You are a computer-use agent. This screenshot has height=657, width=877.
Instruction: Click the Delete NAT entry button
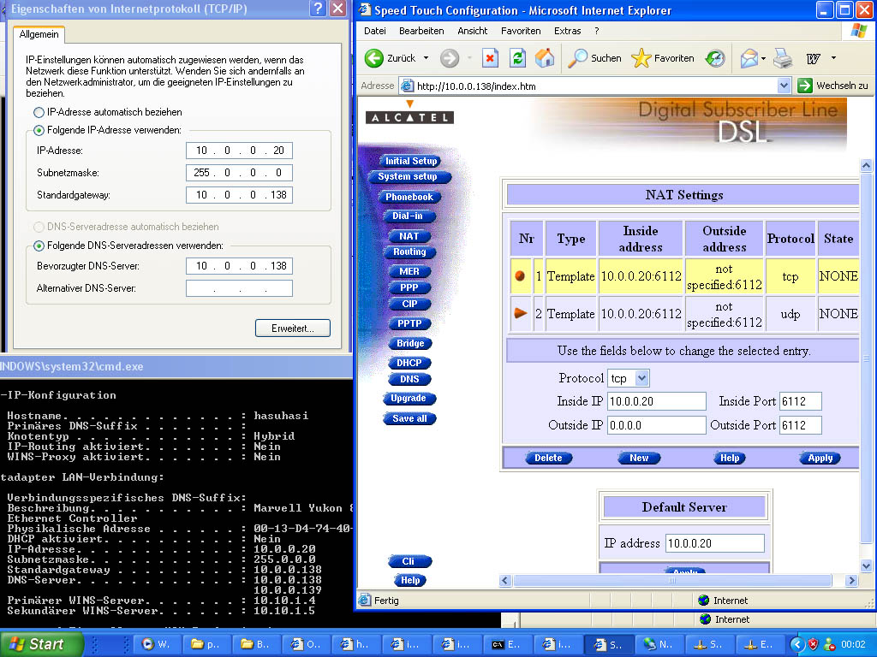[x=548, y=458]
